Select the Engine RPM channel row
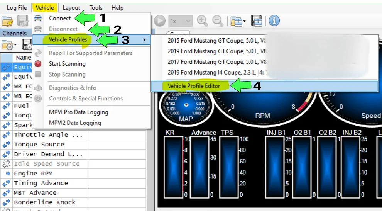Image resolution: width=382 pixels, height=211 pixels. [x=73, y=174]
